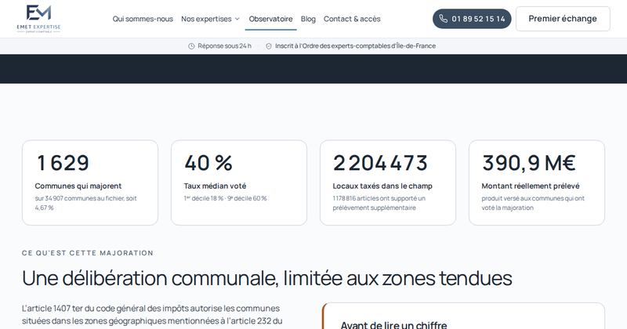
Task: Click Montant réellement prélevé label
Action: coord(531,186)
